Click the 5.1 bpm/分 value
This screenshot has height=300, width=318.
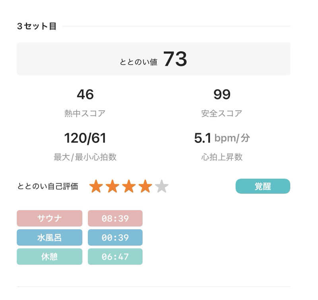click(222, 138)
